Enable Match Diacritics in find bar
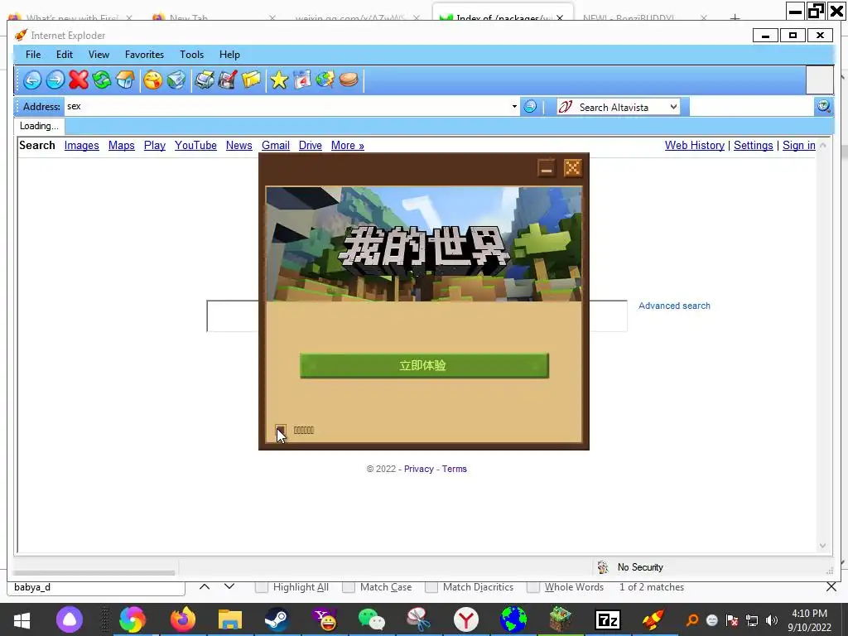Viewport: 848px width, 636px height. click(x=431, y=587)
